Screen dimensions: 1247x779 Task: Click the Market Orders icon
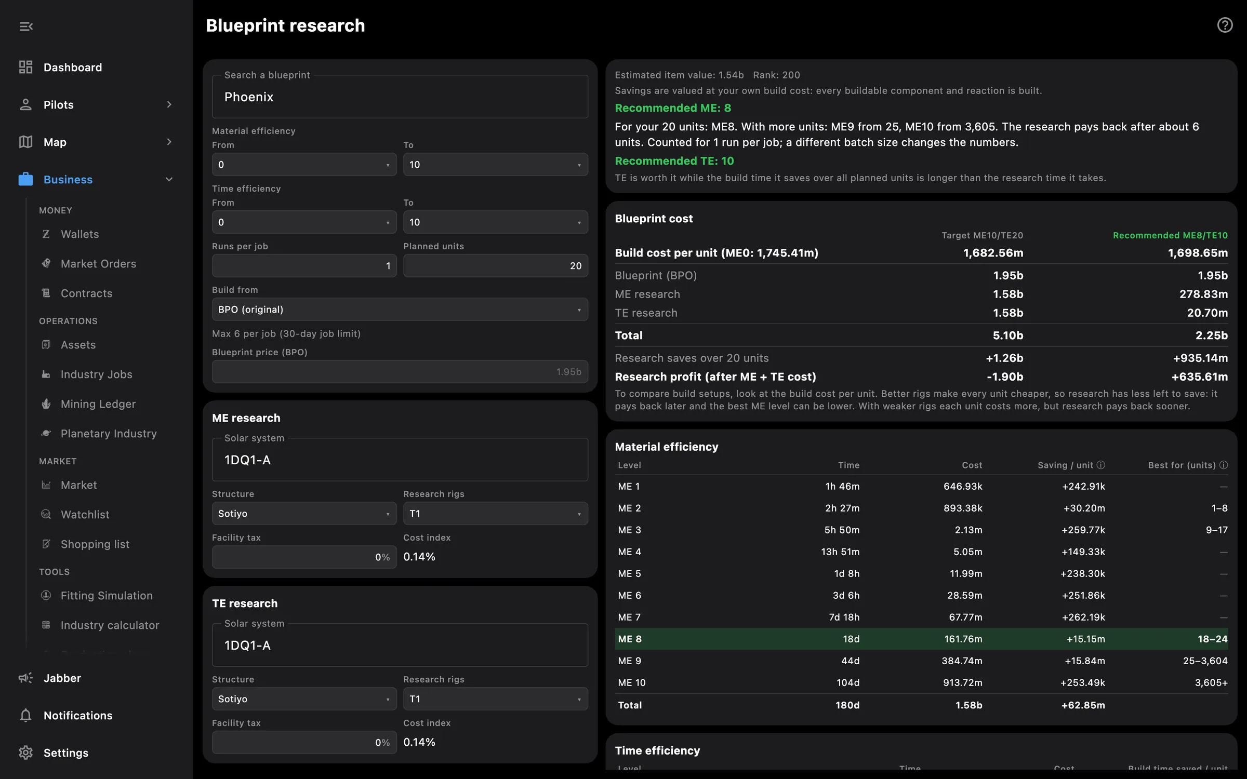point(46,263)
